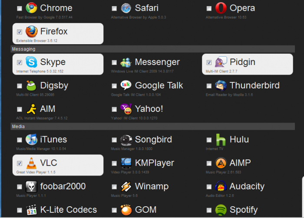Screen dimensions: 304x218
Task: Click the Thunderbird mail icon
Action: tap(221, 85)
